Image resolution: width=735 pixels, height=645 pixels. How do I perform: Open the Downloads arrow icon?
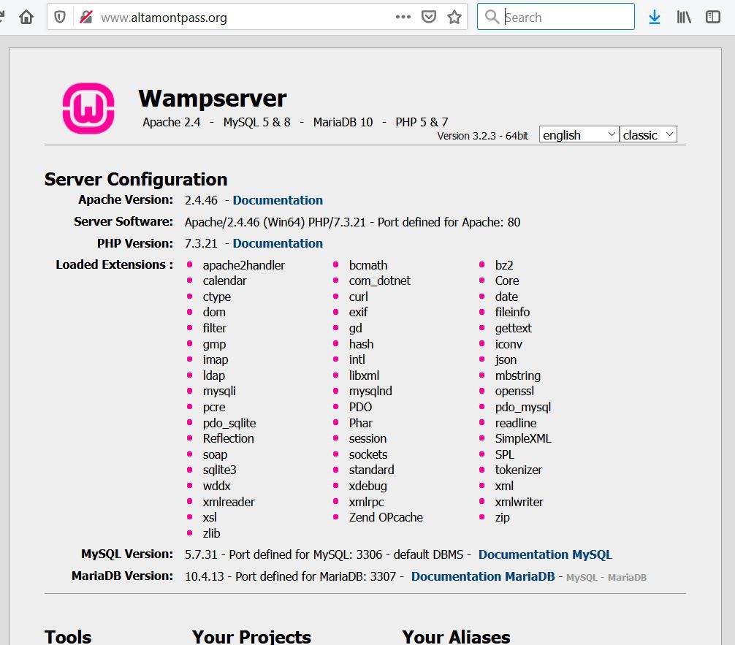(654, 18)
